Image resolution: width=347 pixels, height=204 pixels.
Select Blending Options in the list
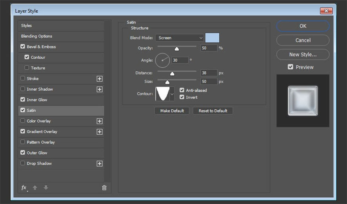click(x=36, y=36)
